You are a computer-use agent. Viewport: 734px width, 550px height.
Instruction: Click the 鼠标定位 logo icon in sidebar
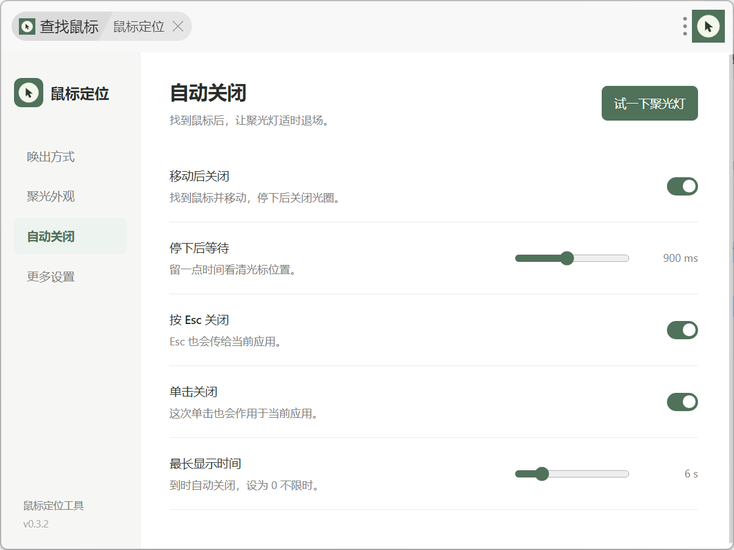click(x=29, y=93)
